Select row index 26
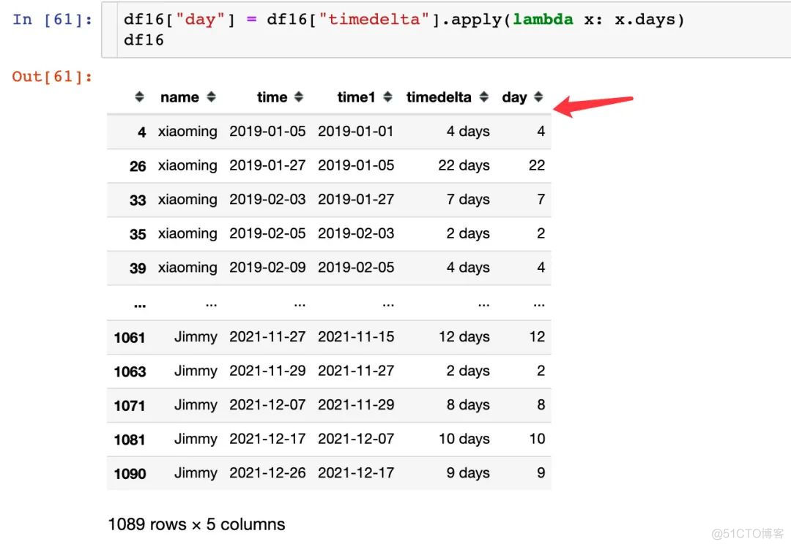This screenshot has height=547, width=791. [138, 166]
